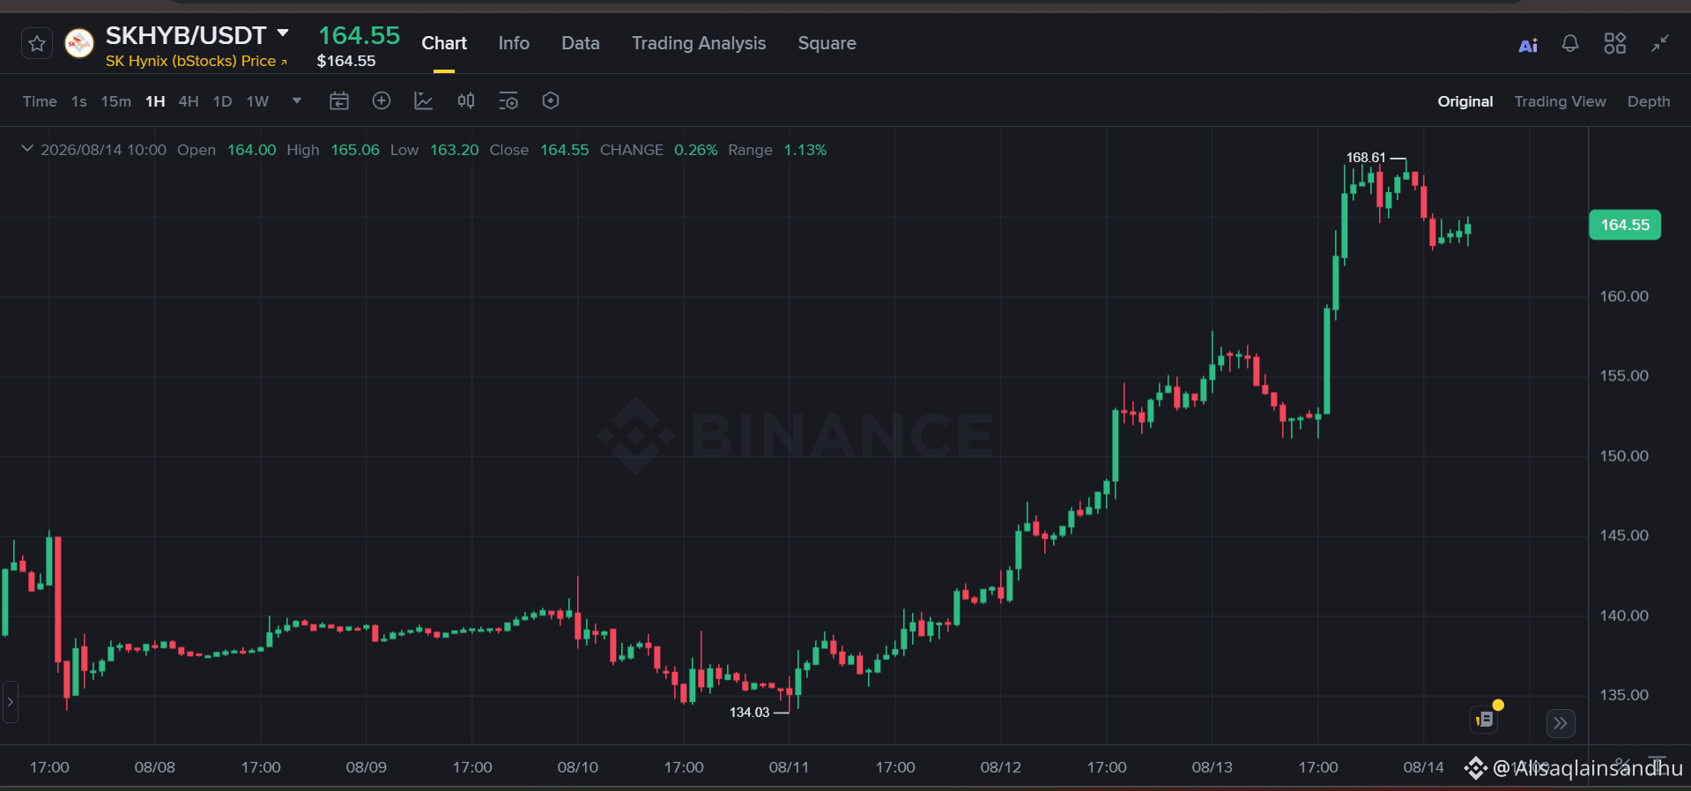Collapse the OHLC info row chevron
Viewport: 1691px width, 791px height.
click(x=27, y=149)
